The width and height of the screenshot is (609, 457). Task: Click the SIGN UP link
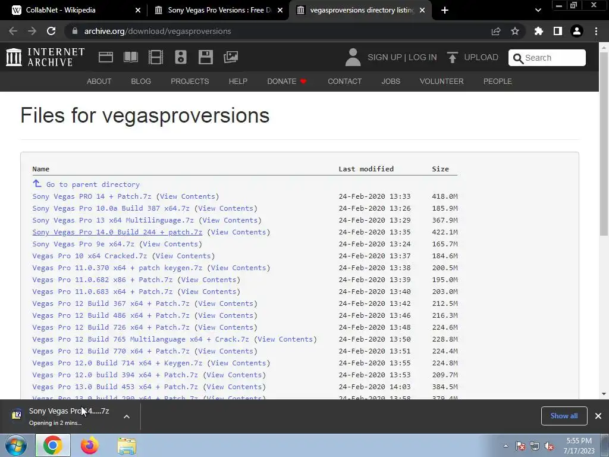[x=385, y=57]
